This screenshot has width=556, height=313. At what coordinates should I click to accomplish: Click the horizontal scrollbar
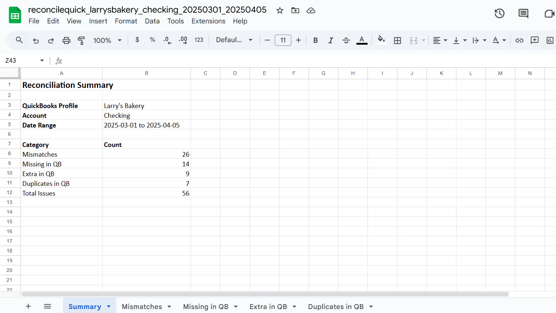tap(265, 294)
